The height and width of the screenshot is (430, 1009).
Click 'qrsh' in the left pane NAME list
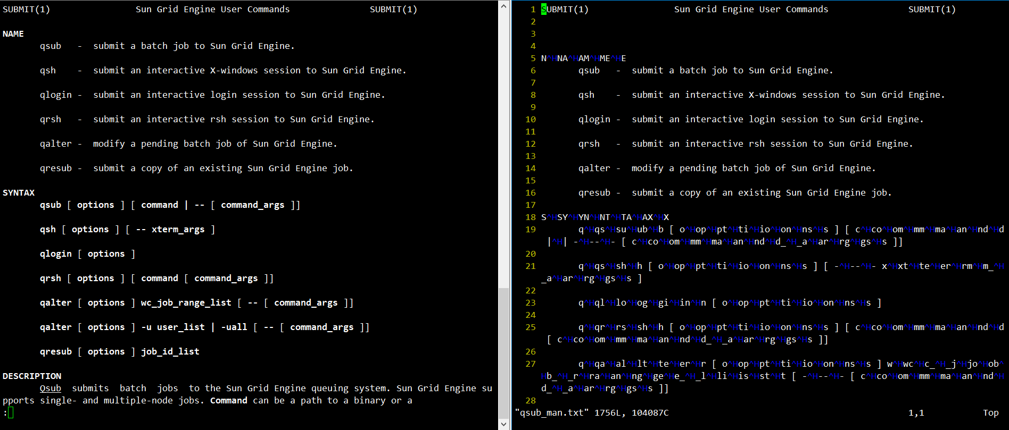click(51, 120)
